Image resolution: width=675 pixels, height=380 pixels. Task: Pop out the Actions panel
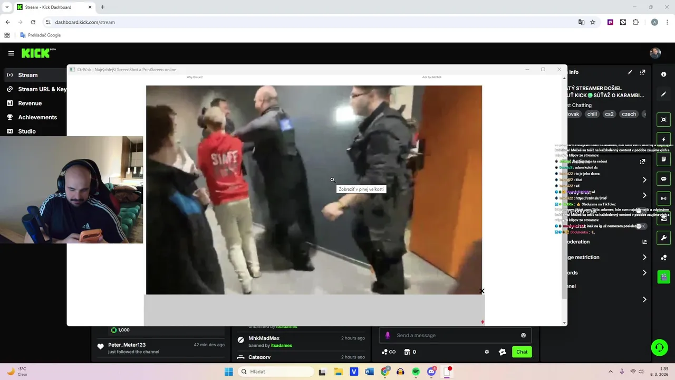point(642,161)
